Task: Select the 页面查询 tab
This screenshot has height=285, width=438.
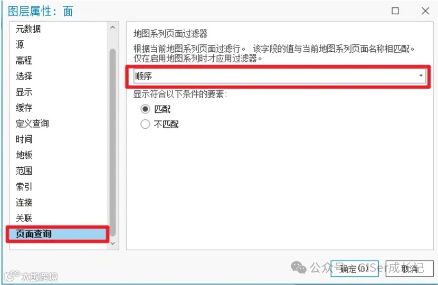Action: 58,234
